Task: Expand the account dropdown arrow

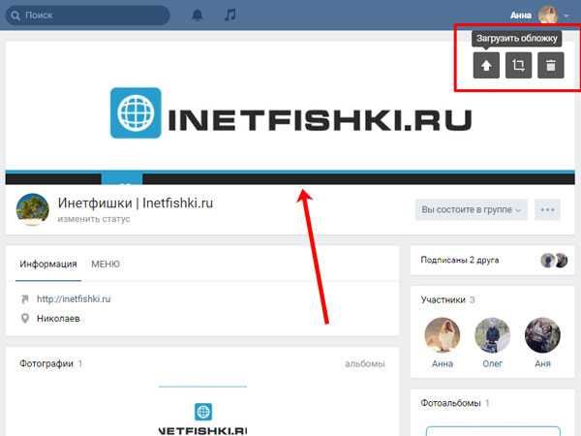Action: tap(566, 16)
